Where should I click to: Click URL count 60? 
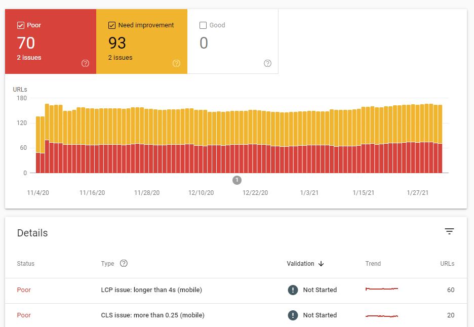[451, 290]
